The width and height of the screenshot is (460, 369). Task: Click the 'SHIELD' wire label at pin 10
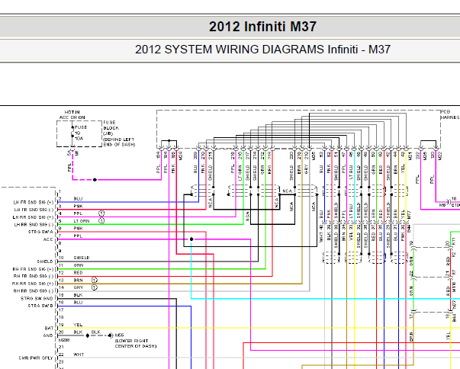pyautogui.click(x=82, y=258)
